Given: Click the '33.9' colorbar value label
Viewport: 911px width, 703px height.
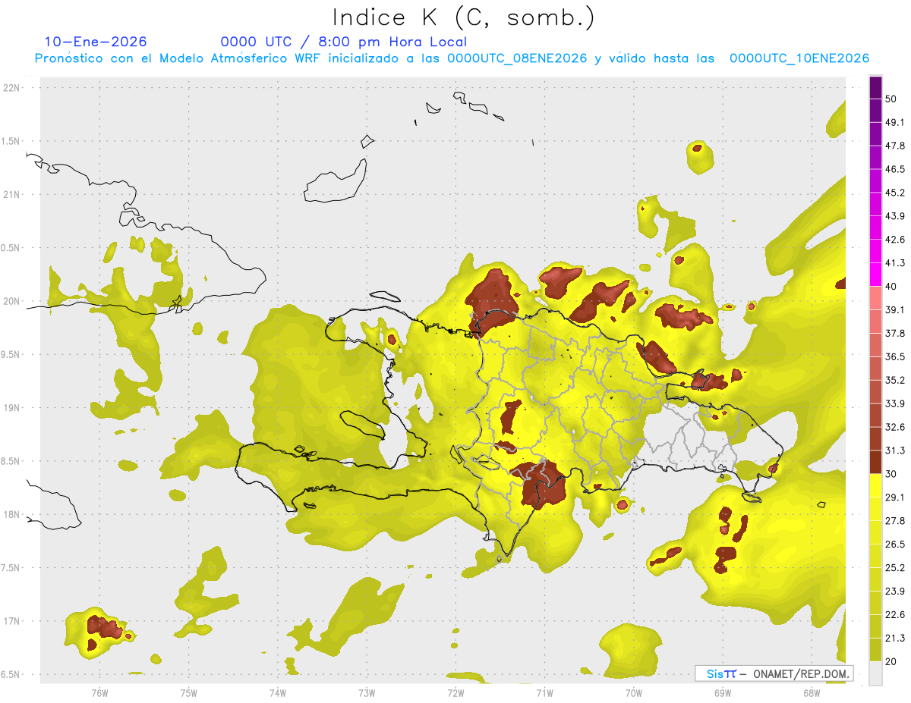Looking at the screenshot, I should (x=895, y=404).
